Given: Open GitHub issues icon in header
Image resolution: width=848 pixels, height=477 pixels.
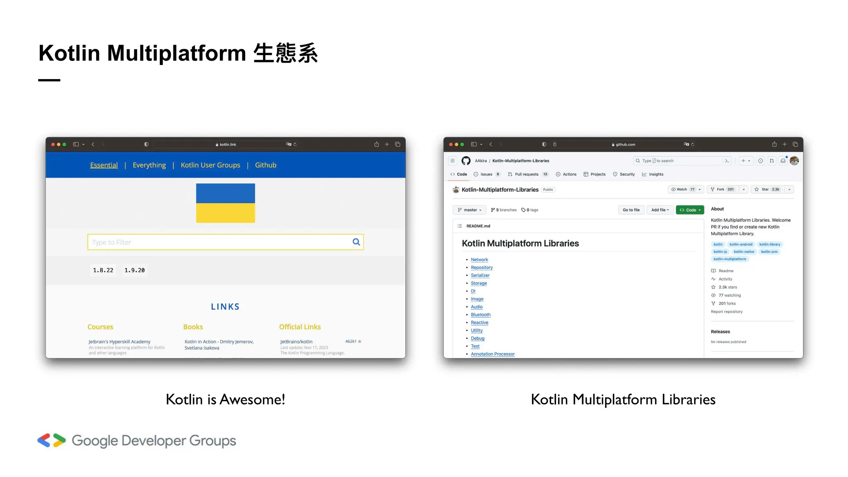Looking at the screenshot, I should tap(761, 161).
